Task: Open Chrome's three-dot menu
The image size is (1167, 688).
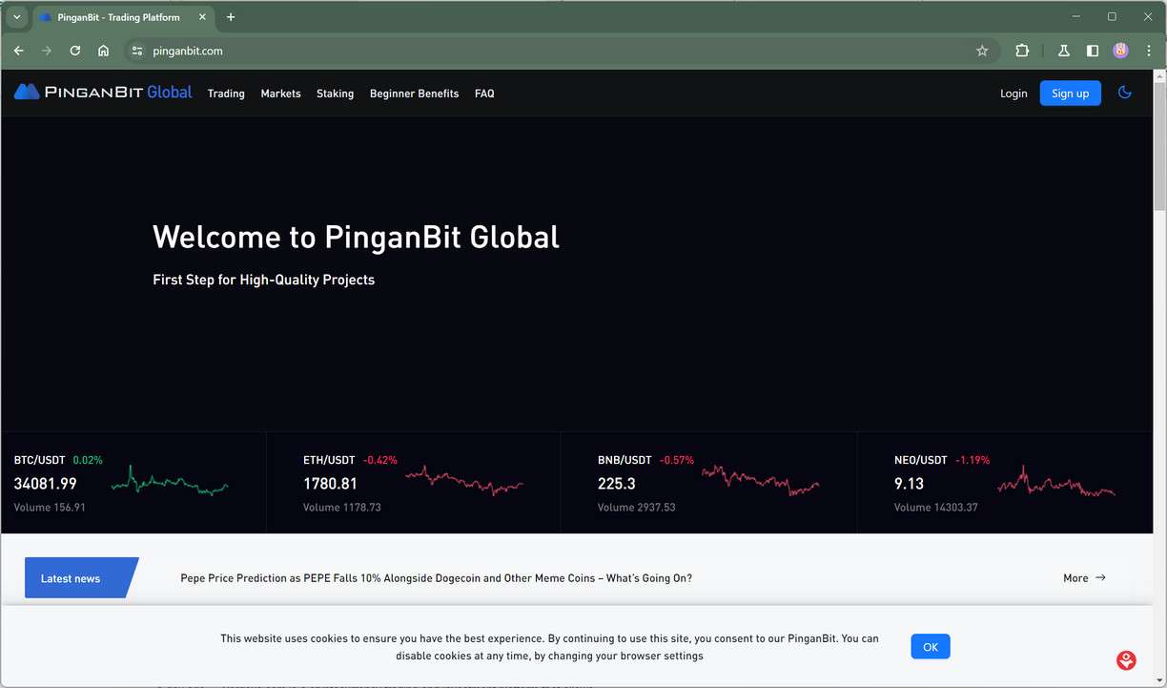Action: (x=1149, y=51)
